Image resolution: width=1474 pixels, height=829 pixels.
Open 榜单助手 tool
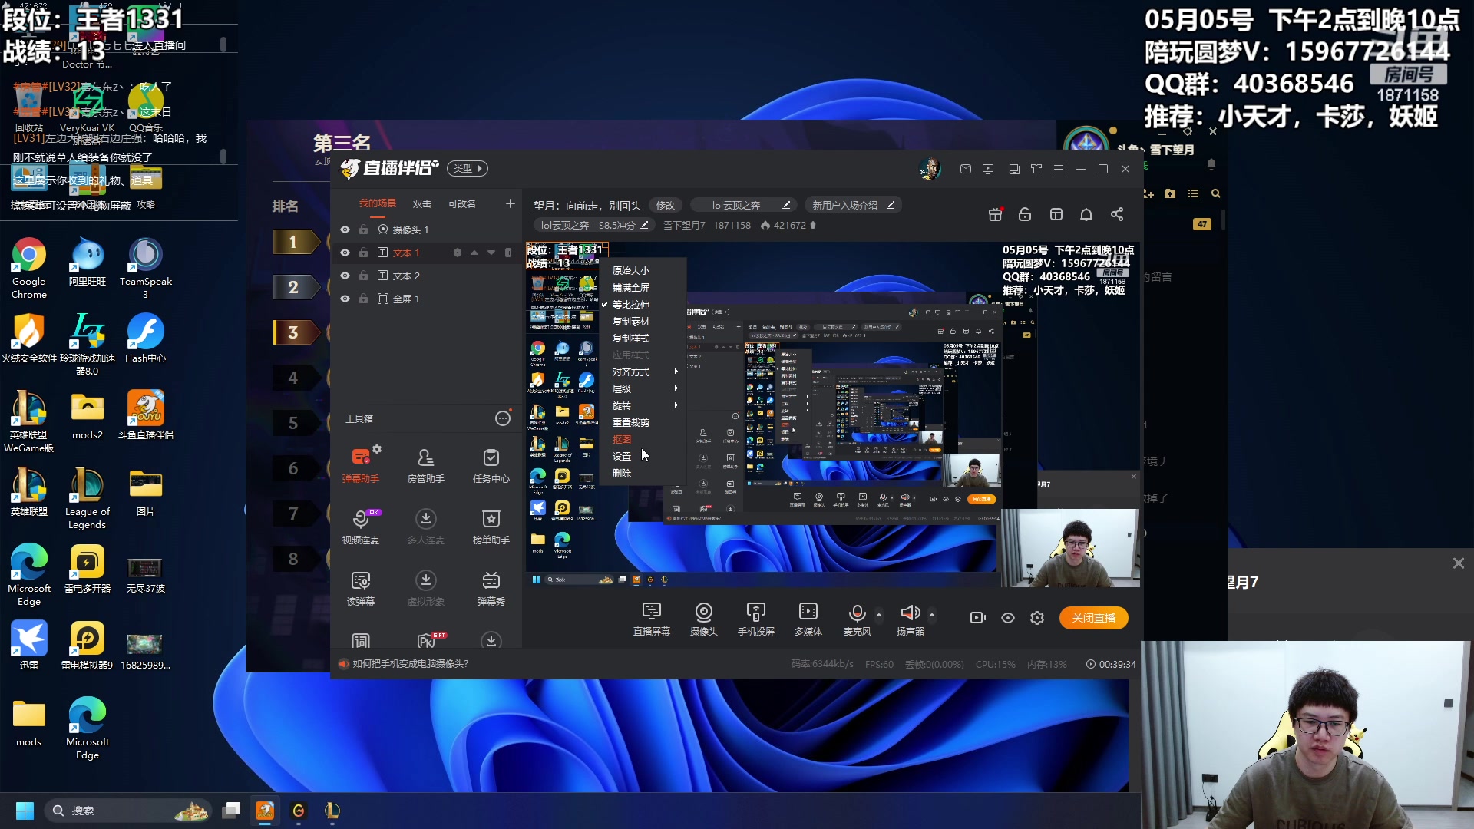(x=491, y=527)
